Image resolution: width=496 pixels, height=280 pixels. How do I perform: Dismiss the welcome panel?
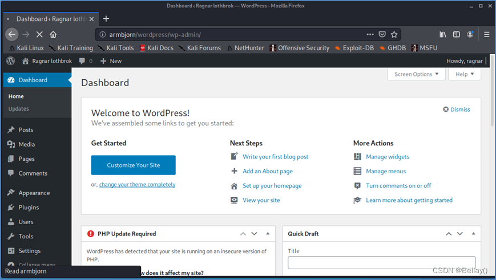pos(457,109)
